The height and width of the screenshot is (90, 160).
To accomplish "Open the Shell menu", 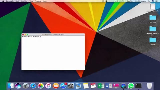I will coord(17,1).
